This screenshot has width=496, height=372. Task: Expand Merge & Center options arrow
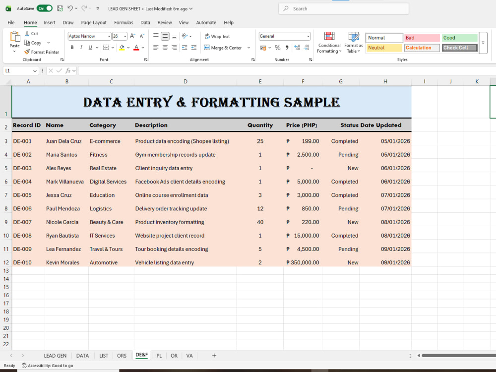(248, 48)
